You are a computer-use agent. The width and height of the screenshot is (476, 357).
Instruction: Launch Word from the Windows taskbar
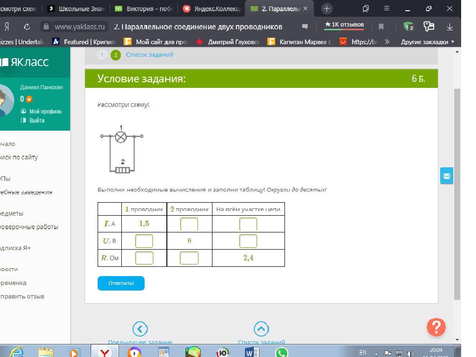pyautogui.click(x=251, y=353)
